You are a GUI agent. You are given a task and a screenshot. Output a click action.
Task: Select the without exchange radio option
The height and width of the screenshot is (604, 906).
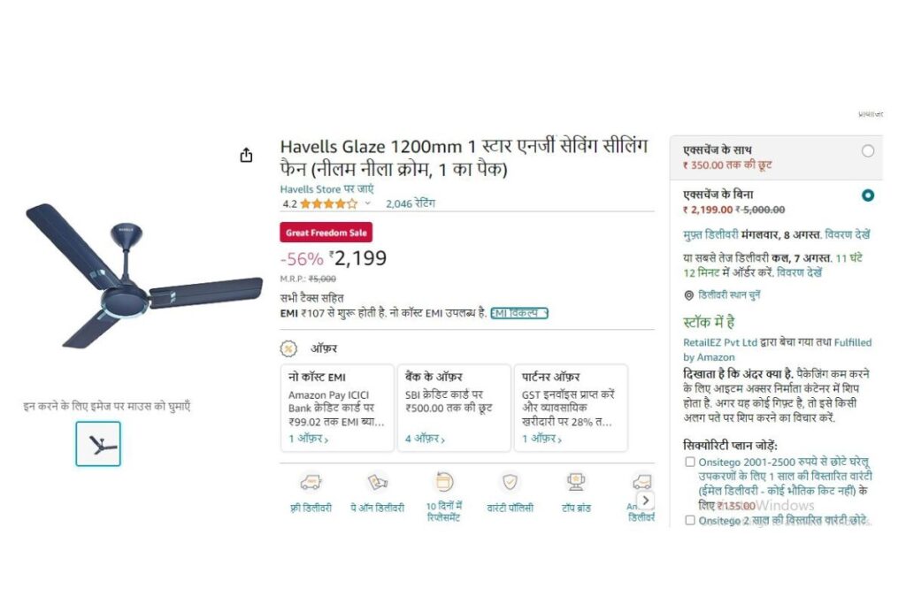(x=868, y=195)
